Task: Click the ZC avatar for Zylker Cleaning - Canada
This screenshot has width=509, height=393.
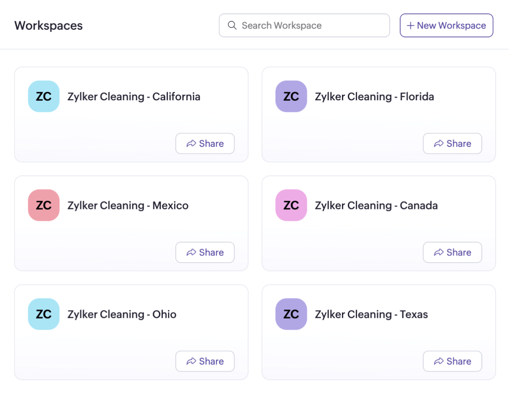Action: 291,205
